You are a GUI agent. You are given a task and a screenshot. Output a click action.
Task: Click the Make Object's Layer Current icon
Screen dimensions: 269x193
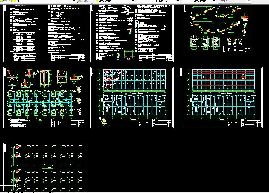click(x=79, y=1)
